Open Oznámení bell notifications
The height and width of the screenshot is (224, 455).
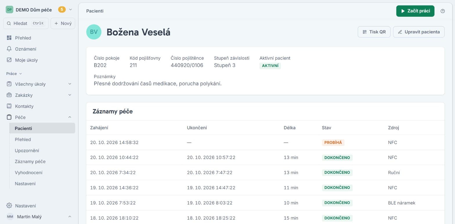pyautogui.click(x=9, y=49)
